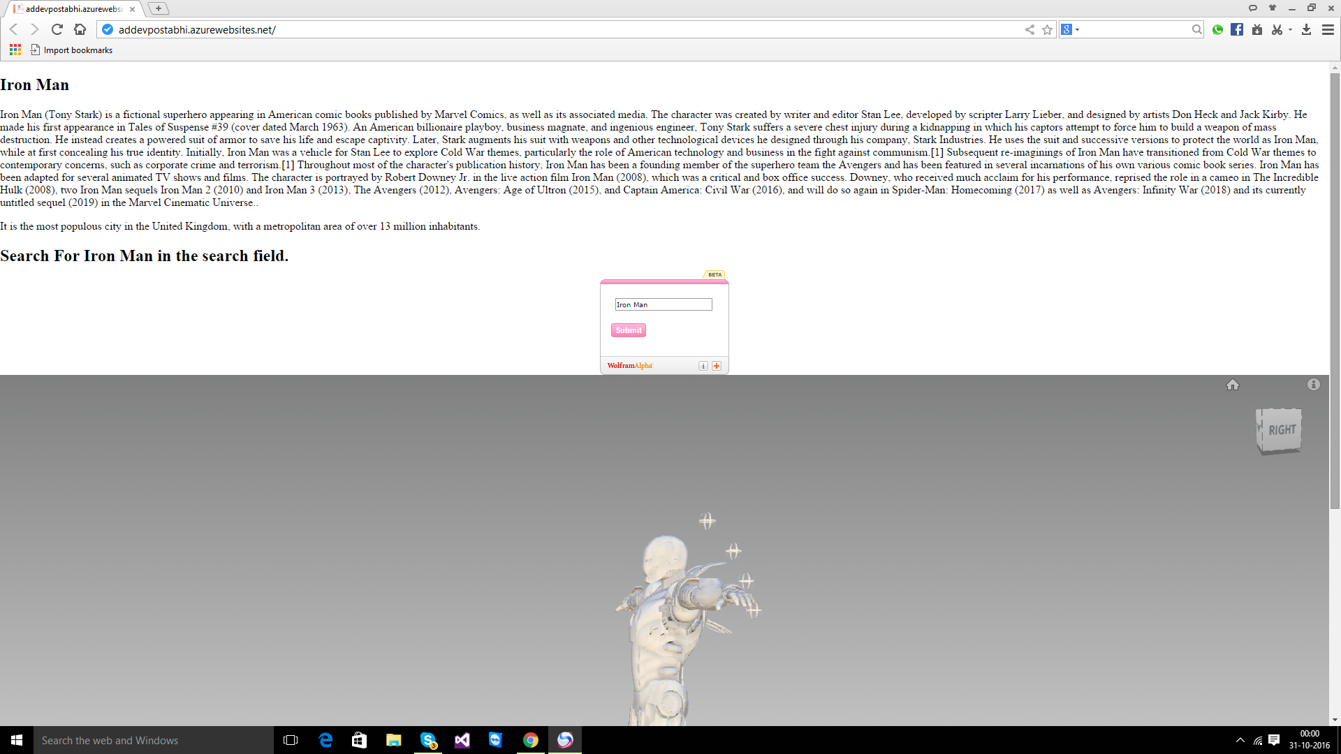Click the scissors screenshot tool icon
The width and height of the screenshot is (1341, 754).
[x=1277, y=29]
